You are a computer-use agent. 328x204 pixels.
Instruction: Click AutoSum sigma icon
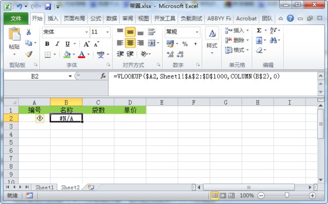tap(259, 31)
